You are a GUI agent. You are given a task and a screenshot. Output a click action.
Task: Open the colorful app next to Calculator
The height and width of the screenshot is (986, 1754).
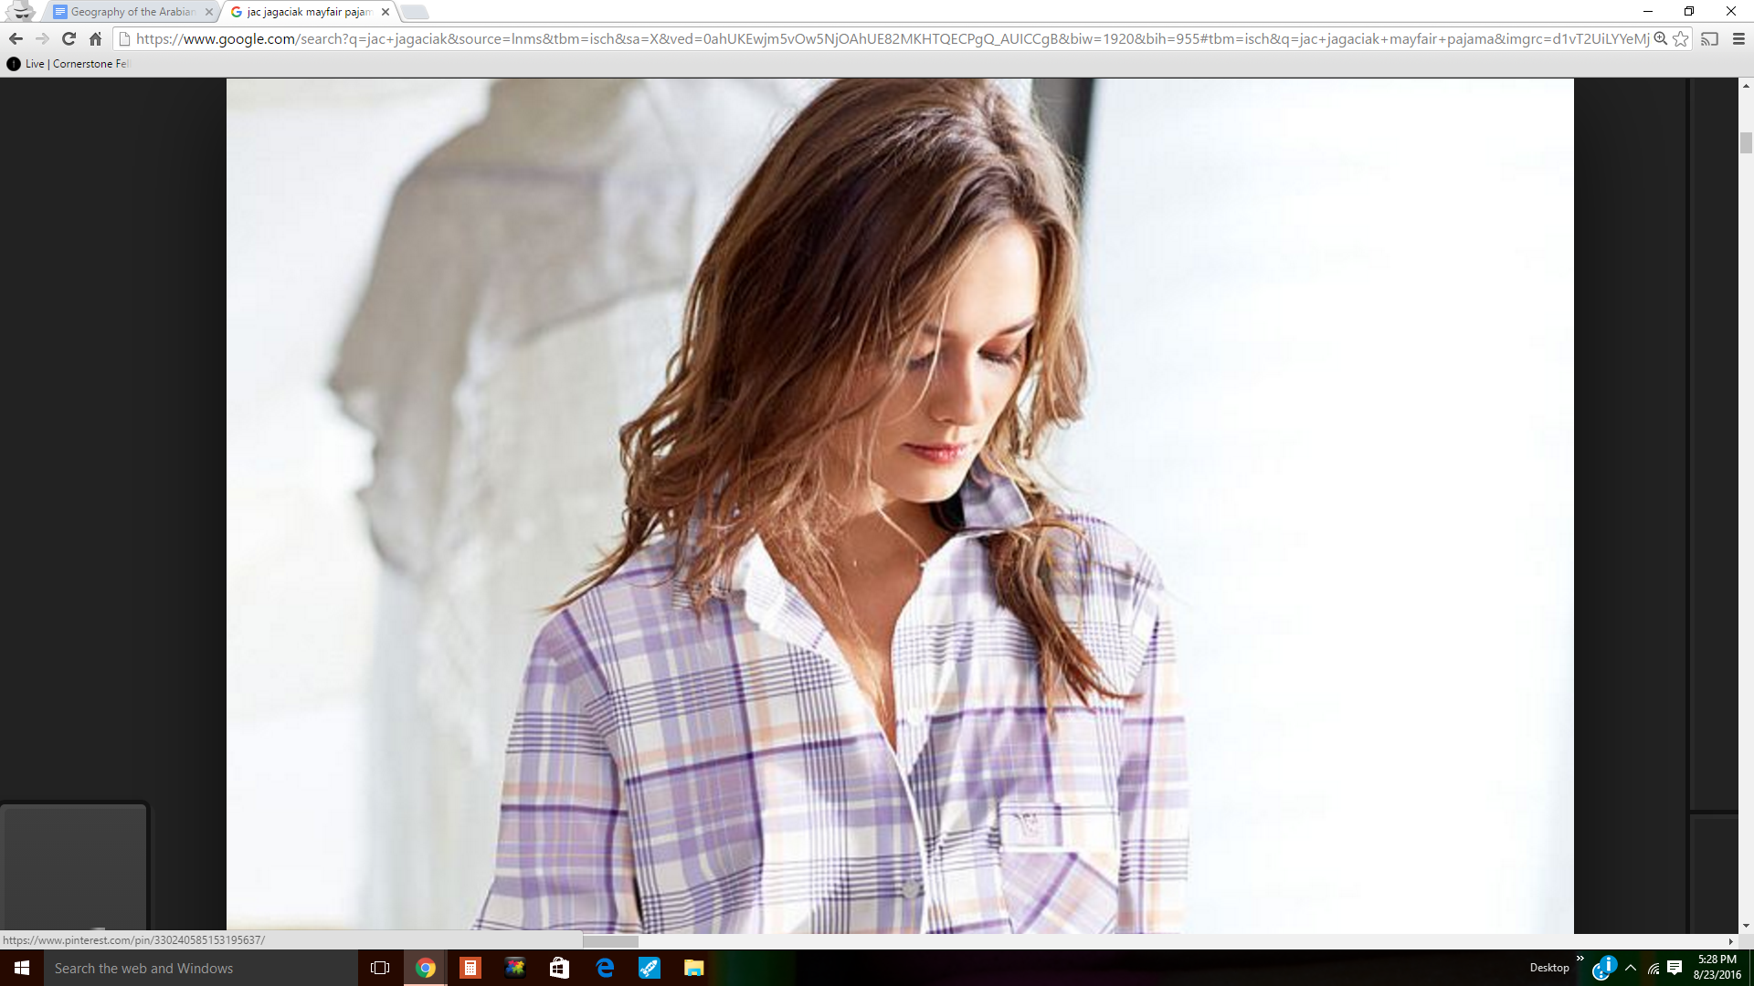pyautogui.click(x=515, y=968)
